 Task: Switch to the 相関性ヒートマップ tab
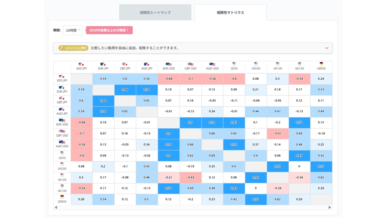pyautogui.click(x=155, y=12)
